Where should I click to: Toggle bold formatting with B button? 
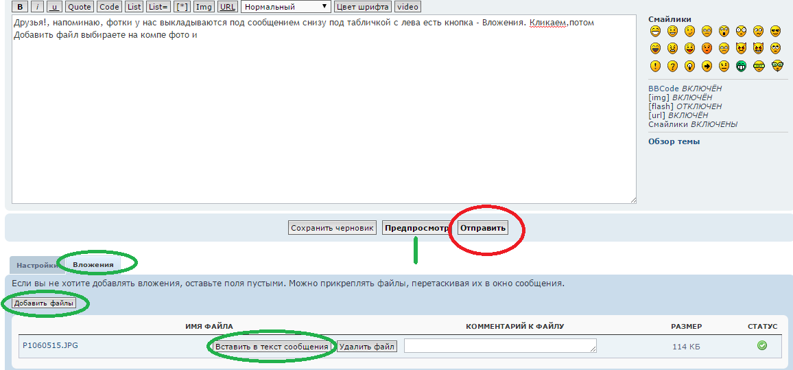(20, 7)
